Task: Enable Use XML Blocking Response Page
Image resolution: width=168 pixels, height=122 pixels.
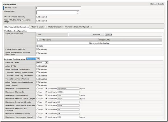Action: [x=38, y=21]
